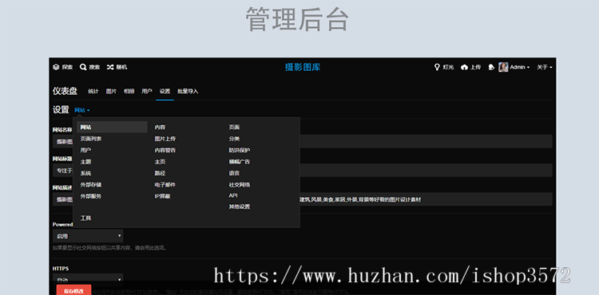Select 内容 in the settings menu

coord(160,128)
